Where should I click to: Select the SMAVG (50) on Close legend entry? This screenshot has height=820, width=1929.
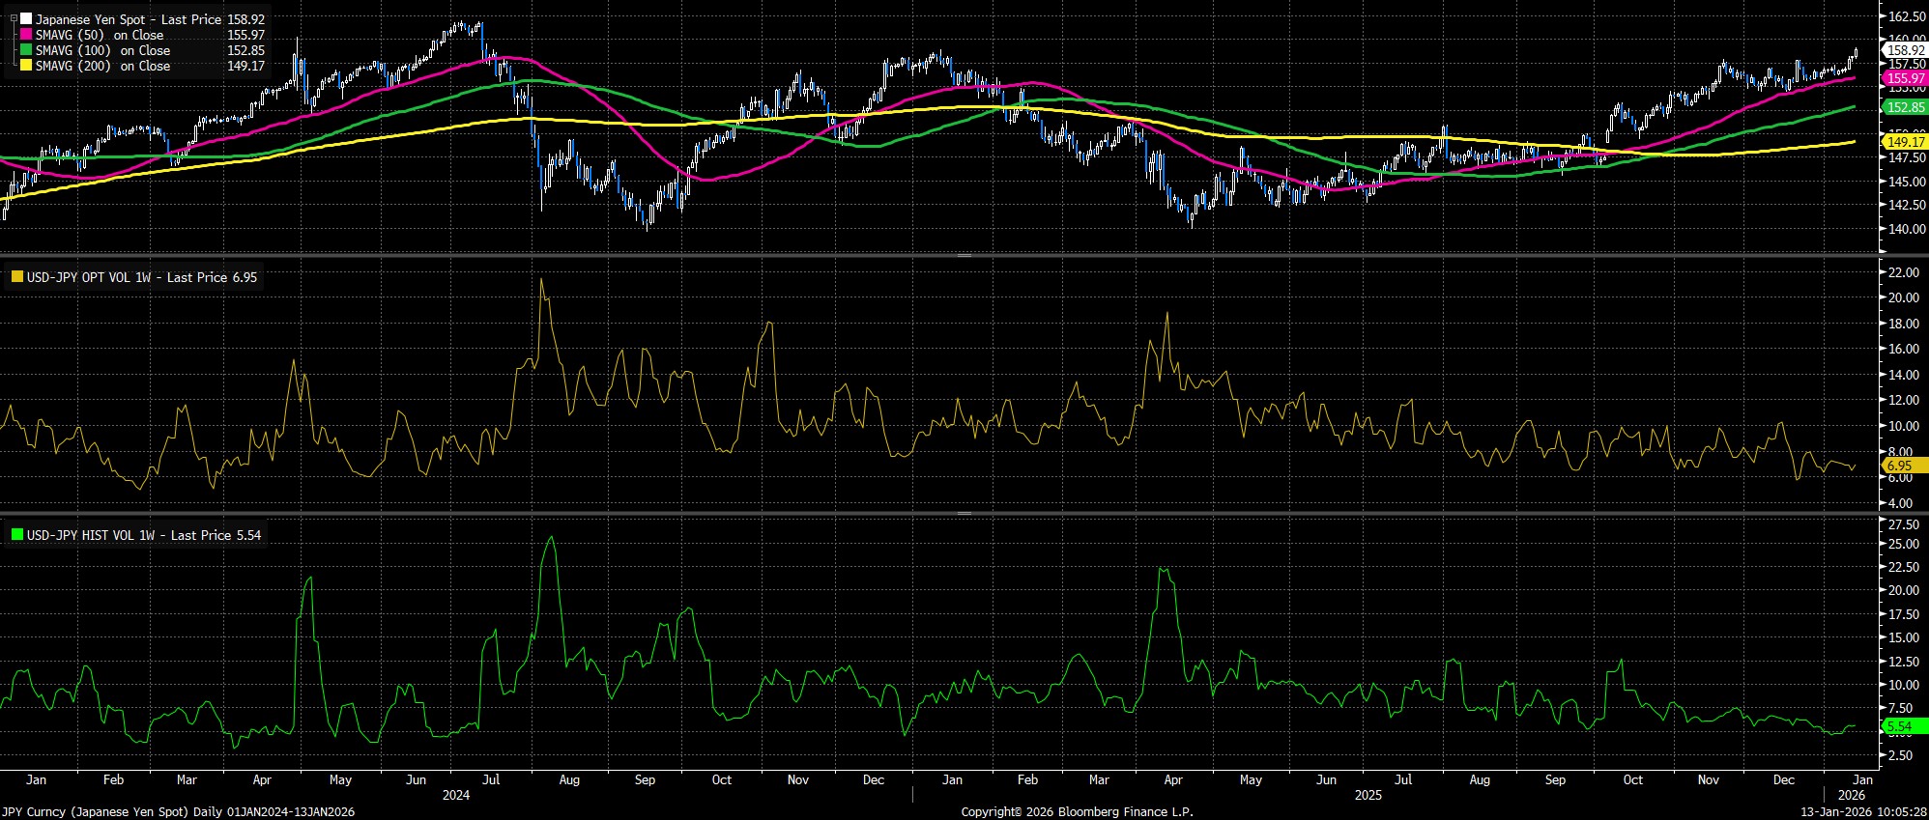point(100,35)
